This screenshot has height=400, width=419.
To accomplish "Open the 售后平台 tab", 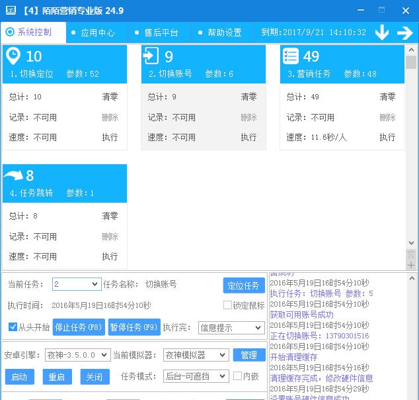I will 159,32.
